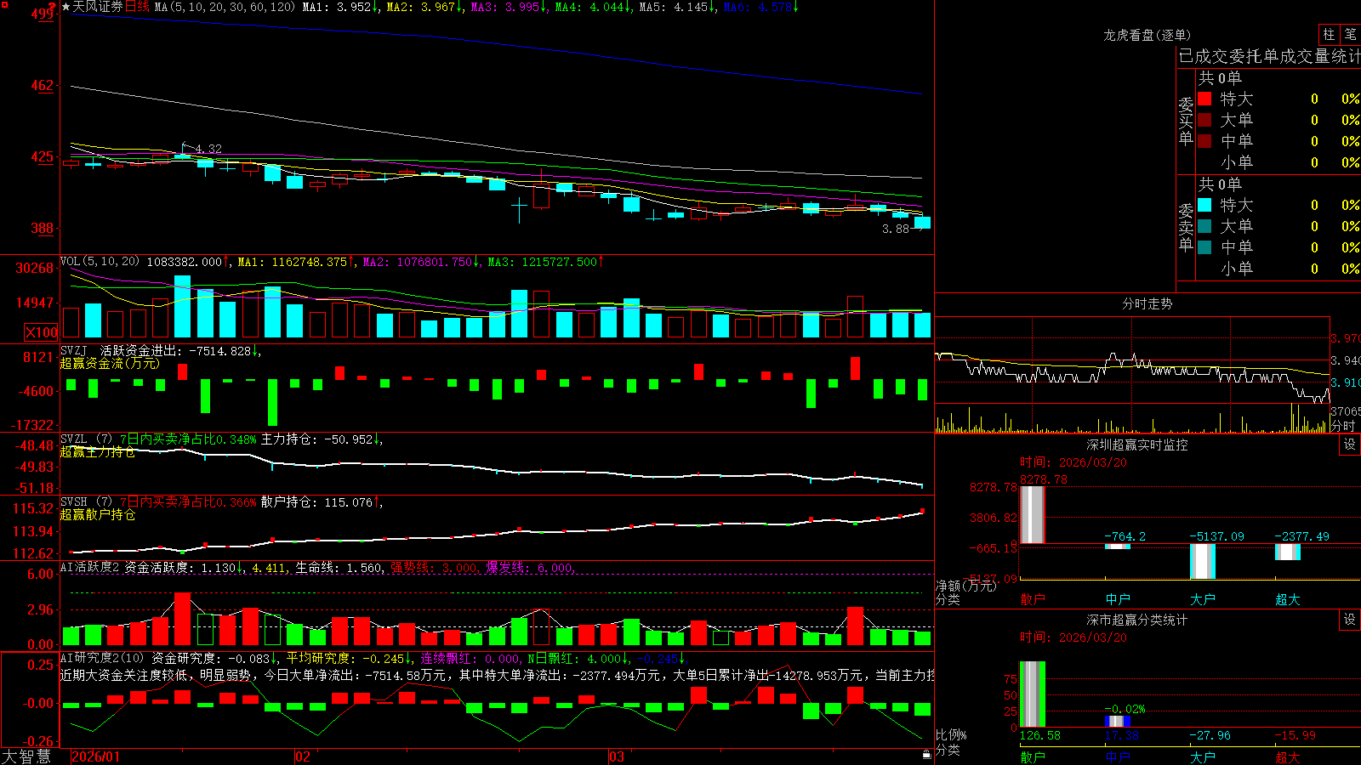Jump to the 2026/01 date marker
The width and height of the screenshot is (1361, 765).
click(96, 756)
